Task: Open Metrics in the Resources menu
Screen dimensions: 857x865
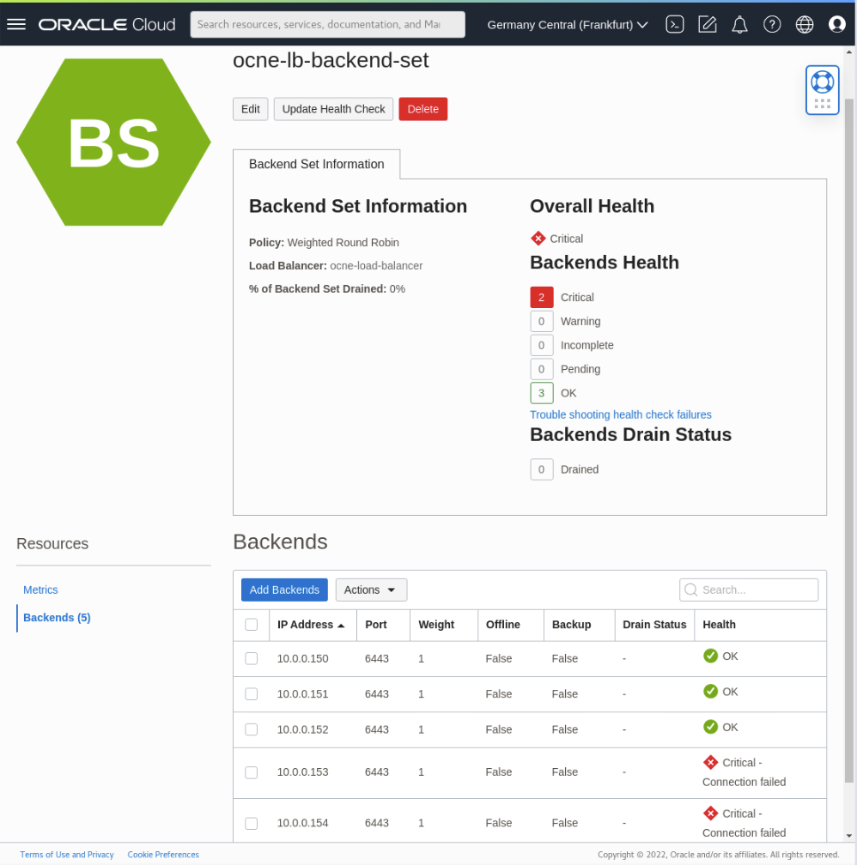Action: tap(40, 590)
